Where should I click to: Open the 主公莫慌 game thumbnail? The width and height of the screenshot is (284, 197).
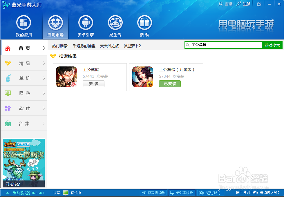(x=66, y=77)
